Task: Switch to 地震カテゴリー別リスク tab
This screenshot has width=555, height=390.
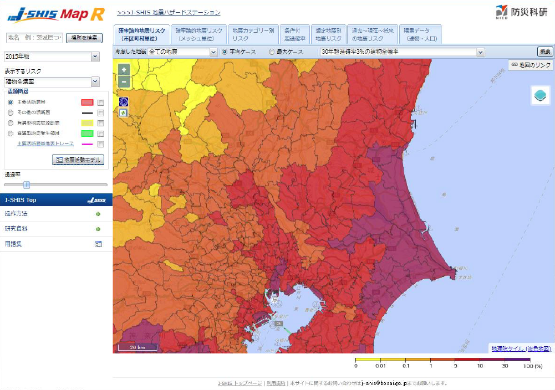Action: 253,35
